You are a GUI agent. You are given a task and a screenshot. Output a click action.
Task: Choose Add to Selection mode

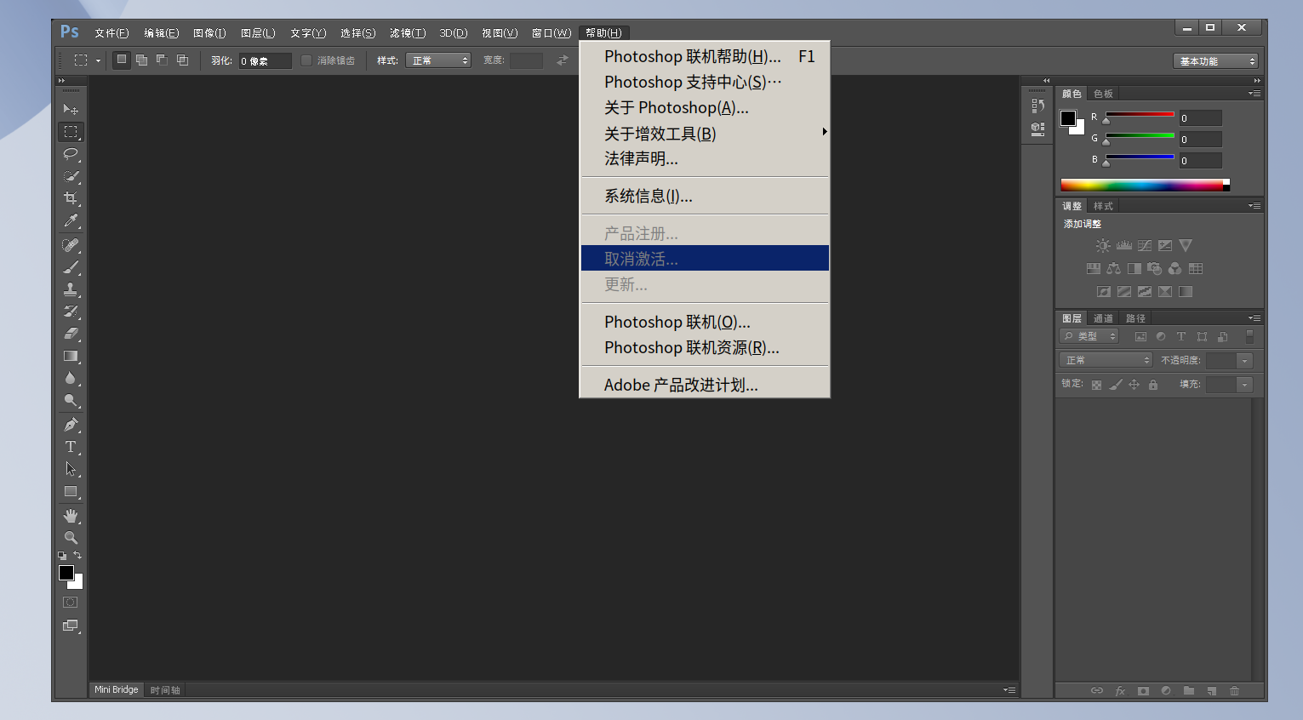pos(141,60)
